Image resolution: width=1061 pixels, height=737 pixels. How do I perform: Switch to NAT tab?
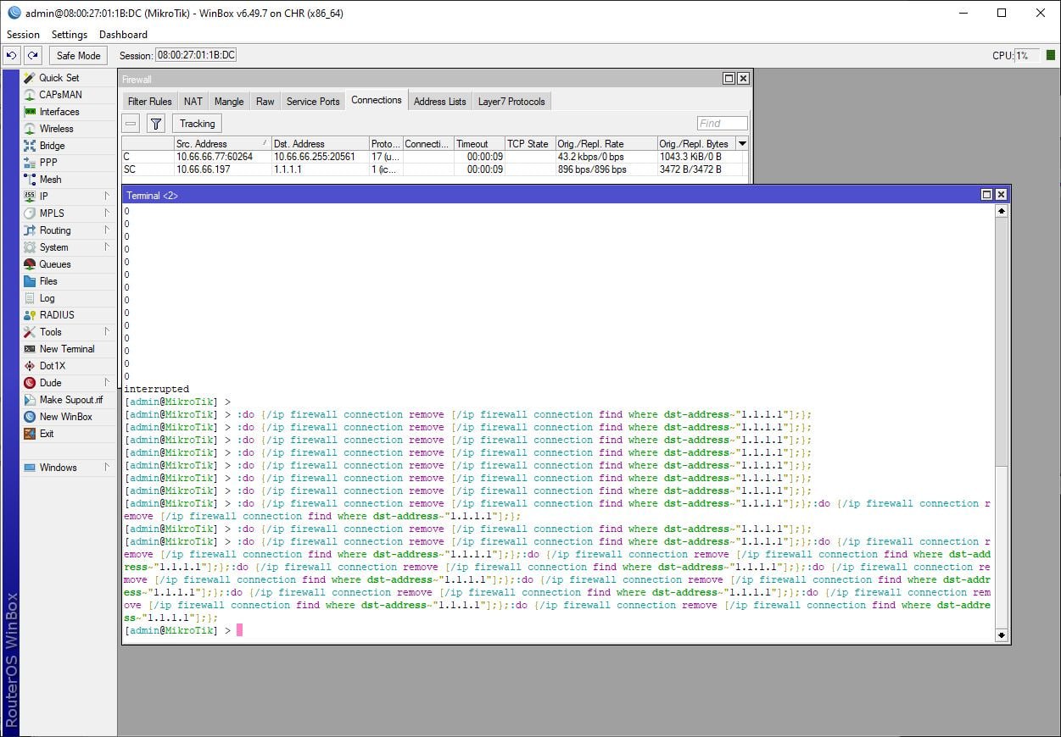193,102
